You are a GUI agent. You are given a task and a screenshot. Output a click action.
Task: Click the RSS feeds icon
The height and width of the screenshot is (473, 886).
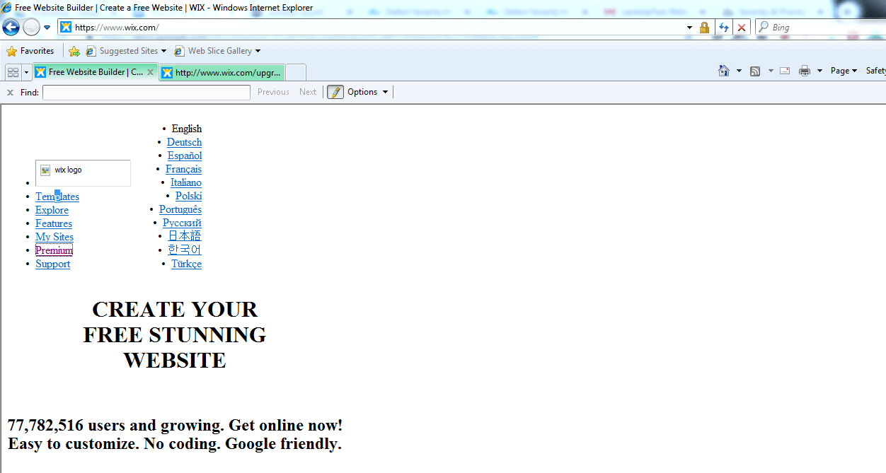pyautogui.click(x=755, y=71)
